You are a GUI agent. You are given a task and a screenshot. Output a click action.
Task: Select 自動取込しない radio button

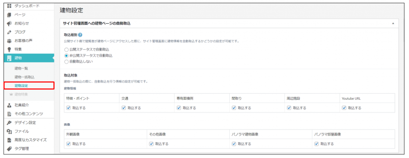click(66, 62)
